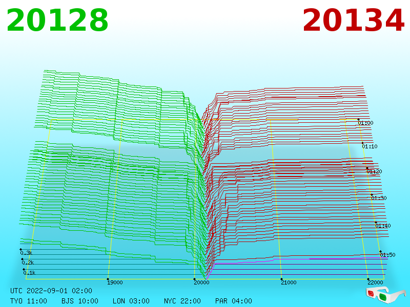The image size is (410, 307).
Task: Click the 01:00 time axis marker
Action: click(x=365, y=123)
